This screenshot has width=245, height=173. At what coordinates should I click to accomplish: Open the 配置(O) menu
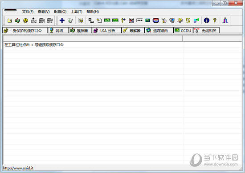pyautogui.click(x=60, y=12)
